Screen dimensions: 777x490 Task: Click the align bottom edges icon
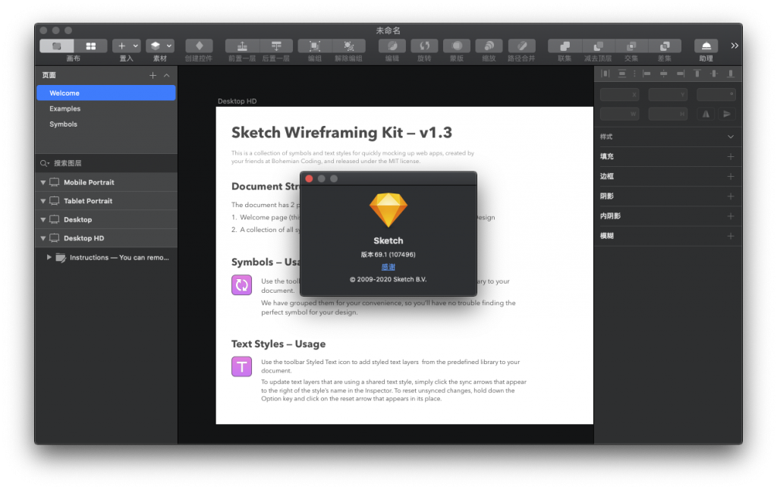[x=731, y=74]
